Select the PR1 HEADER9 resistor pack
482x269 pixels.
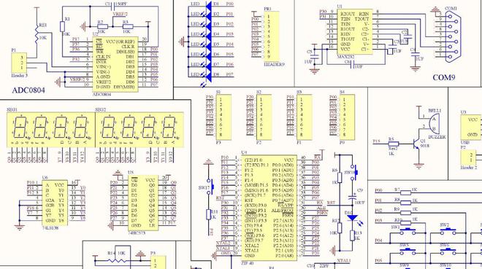tap(272, 36)
